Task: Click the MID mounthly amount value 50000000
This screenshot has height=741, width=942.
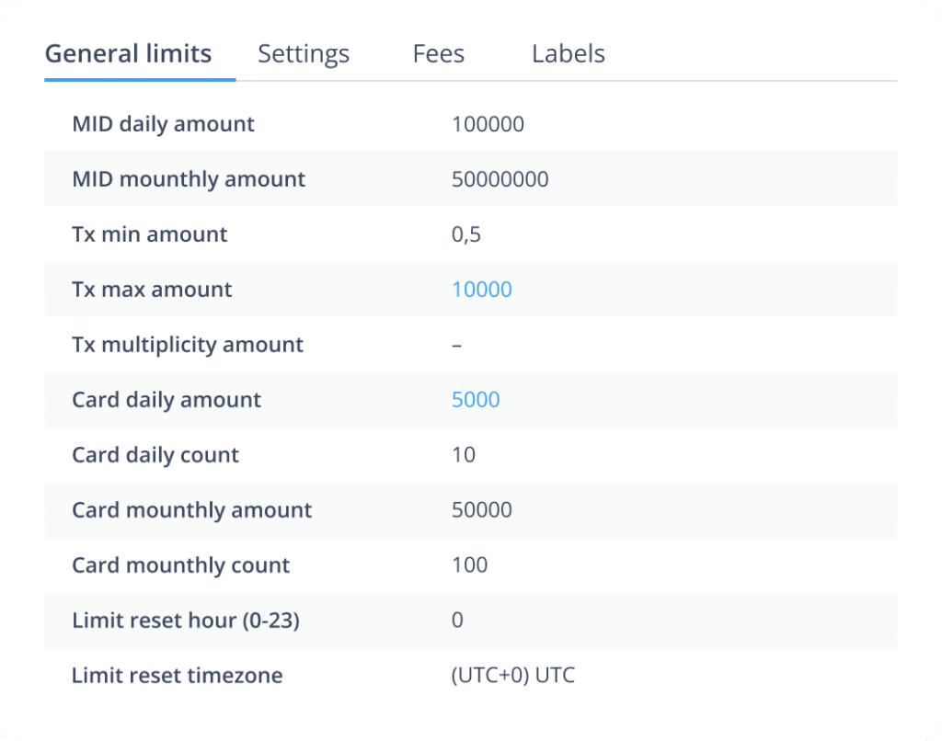Action: [500, 179]
